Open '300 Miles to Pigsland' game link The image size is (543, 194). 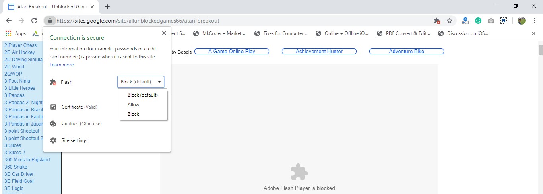[x=27, y=160]
